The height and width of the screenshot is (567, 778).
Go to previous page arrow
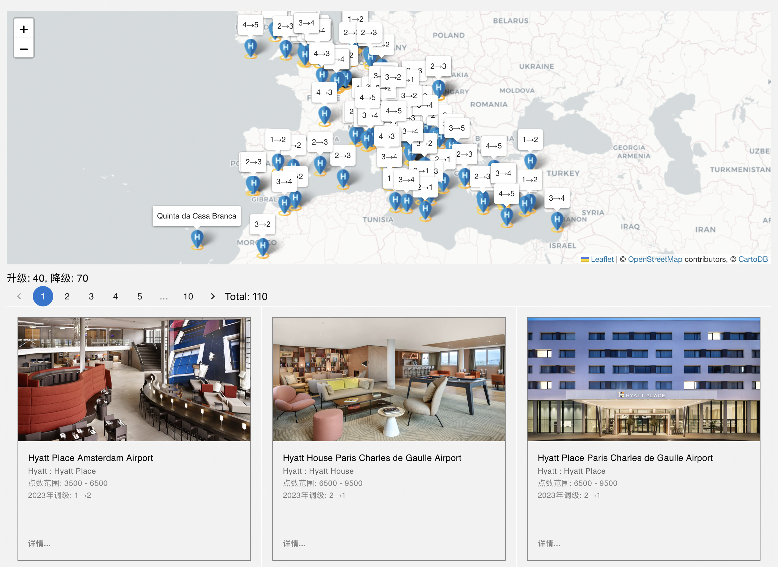pyautogui.click(x=19, y=296)
